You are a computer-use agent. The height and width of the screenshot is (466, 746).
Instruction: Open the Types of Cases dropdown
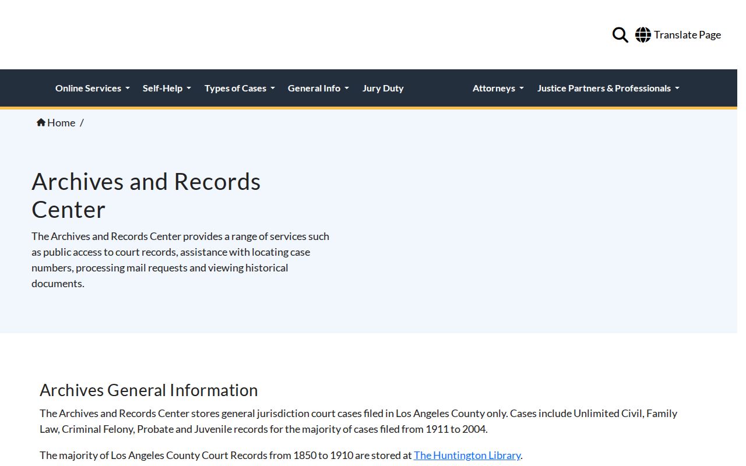[240, 89]
